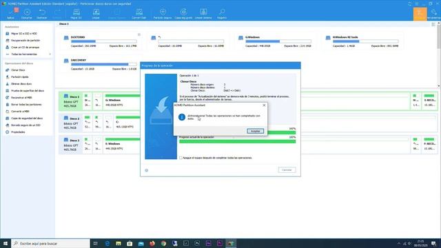This screenshot has width=441, height=248.
Task: Launch Firefox from taskbar
Action: coord(152,243)
